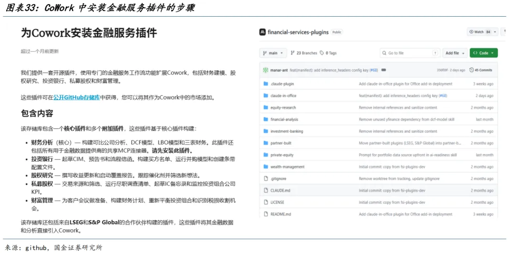Screen dimensions: 515x255
Task: Open the LICENSE file name
Action: click(x=277, y=202)
